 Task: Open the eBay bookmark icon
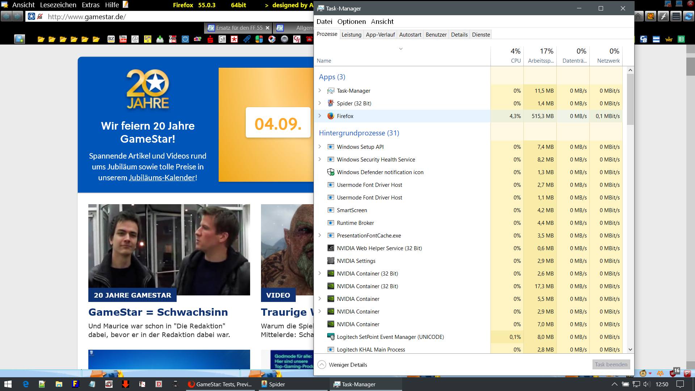[198, 39]
